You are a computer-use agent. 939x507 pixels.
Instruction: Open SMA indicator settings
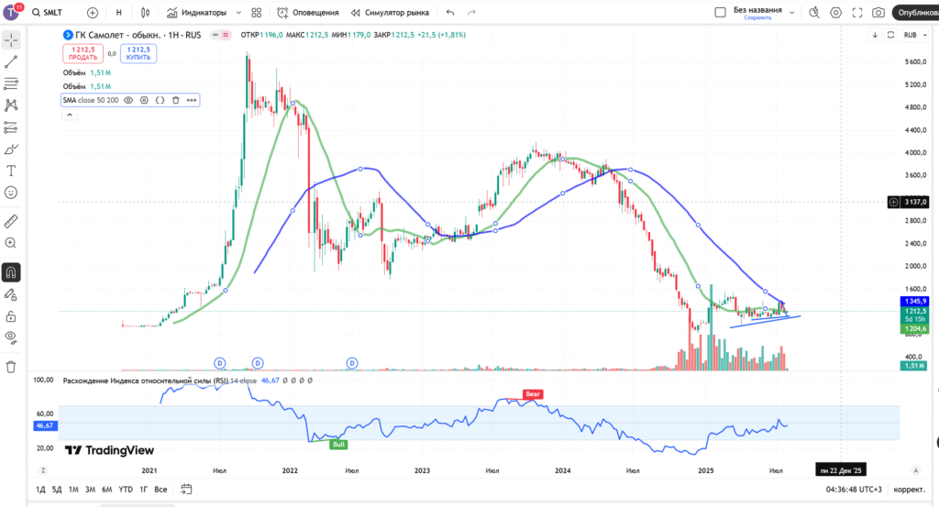coord(144,100)
